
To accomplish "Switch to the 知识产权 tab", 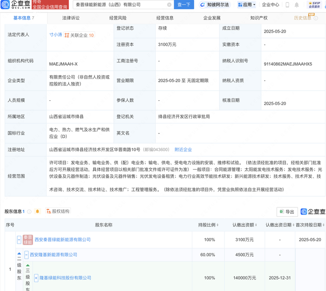I will pyautogui.click(x=258, y=18).
